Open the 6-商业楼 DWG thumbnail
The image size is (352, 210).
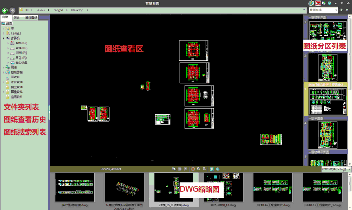(124, 187)
